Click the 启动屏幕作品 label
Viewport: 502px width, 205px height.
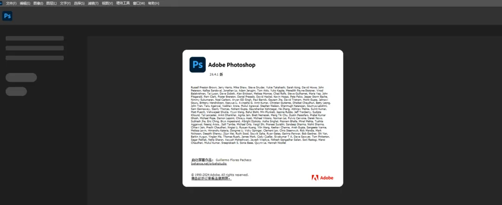tap(202, 160)
